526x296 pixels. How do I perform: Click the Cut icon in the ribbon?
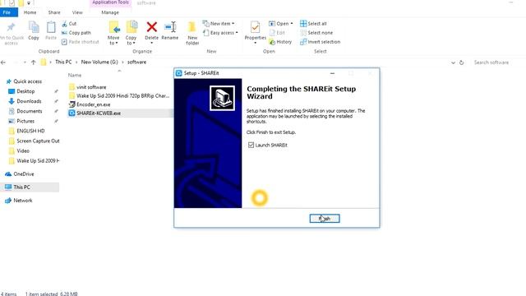(x=69, y=24)
